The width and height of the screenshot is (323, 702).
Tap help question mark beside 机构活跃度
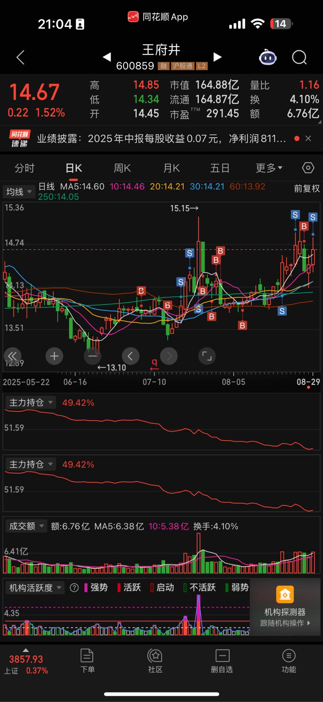74,588
